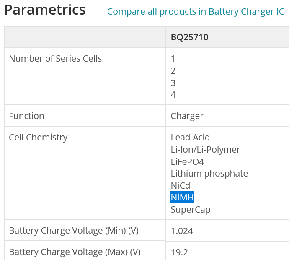Select the LiFePO4 chemistry entry
Screen dimensions: 289x260
tap(187, 161)
